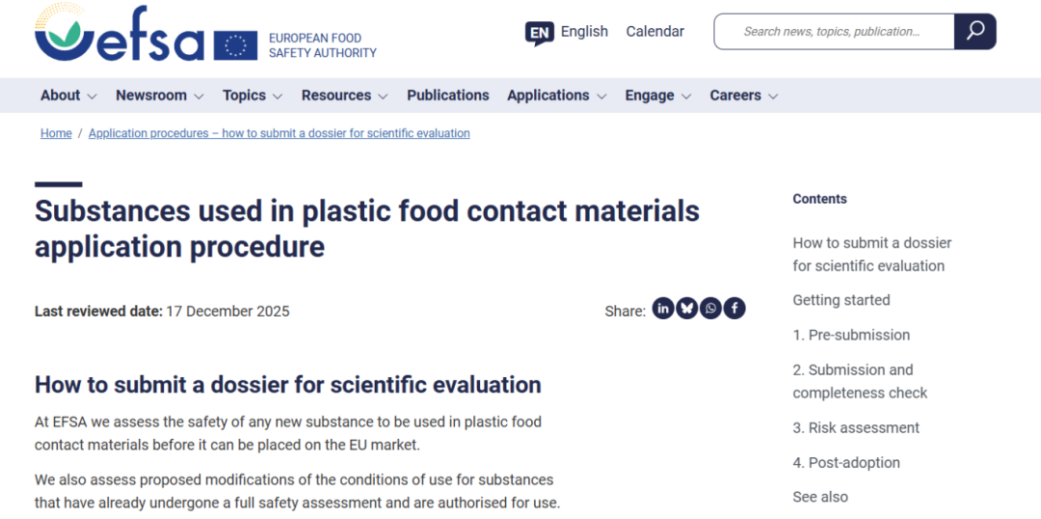Image resolution: width=1041 pixels, height=519 pixels.
Task: Jump to the Pre-submission section
Action: tap(851, 335)
